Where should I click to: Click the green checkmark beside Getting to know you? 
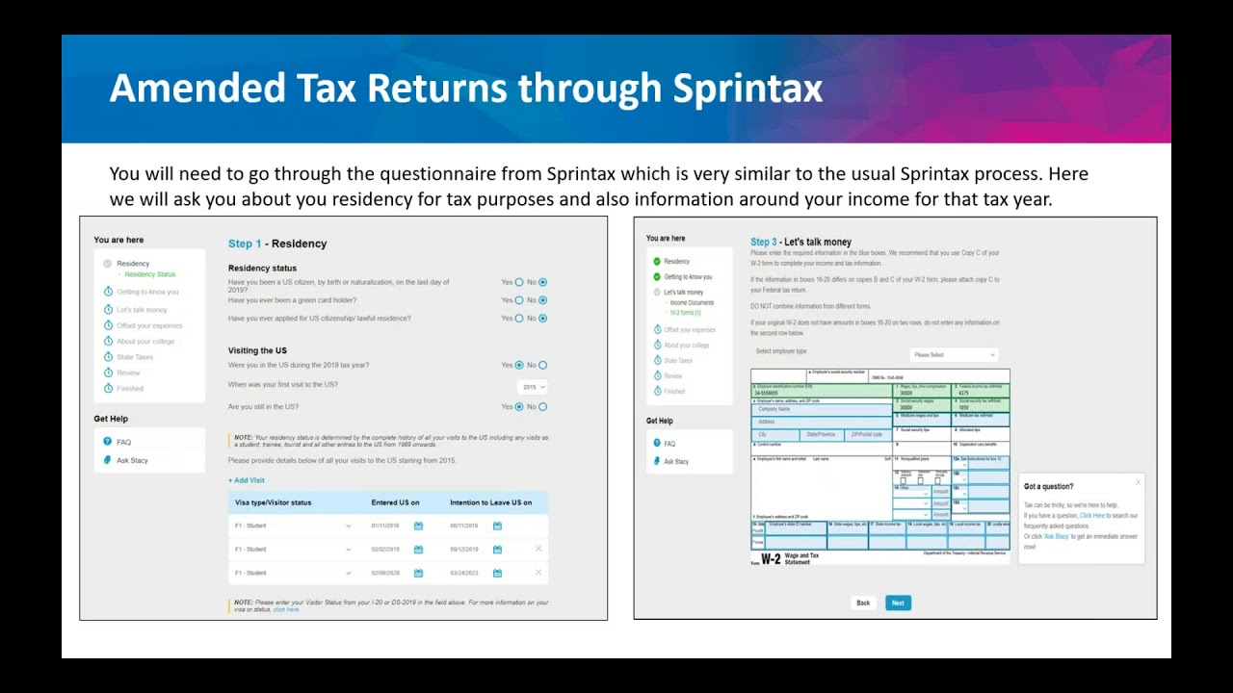point(657,276)
